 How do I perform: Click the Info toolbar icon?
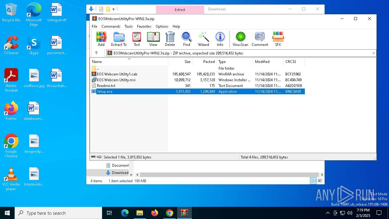tap(220, 39)
